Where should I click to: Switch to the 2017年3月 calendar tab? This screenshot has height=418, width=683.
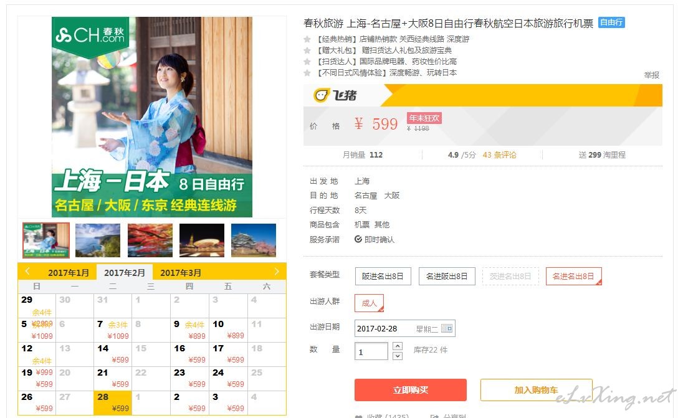pyautogui.click(x=181, y=273)
